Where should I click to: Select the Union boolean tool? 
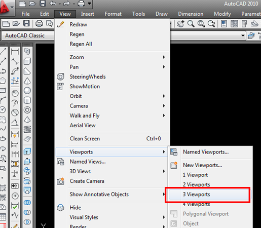[x=27, y=202]
